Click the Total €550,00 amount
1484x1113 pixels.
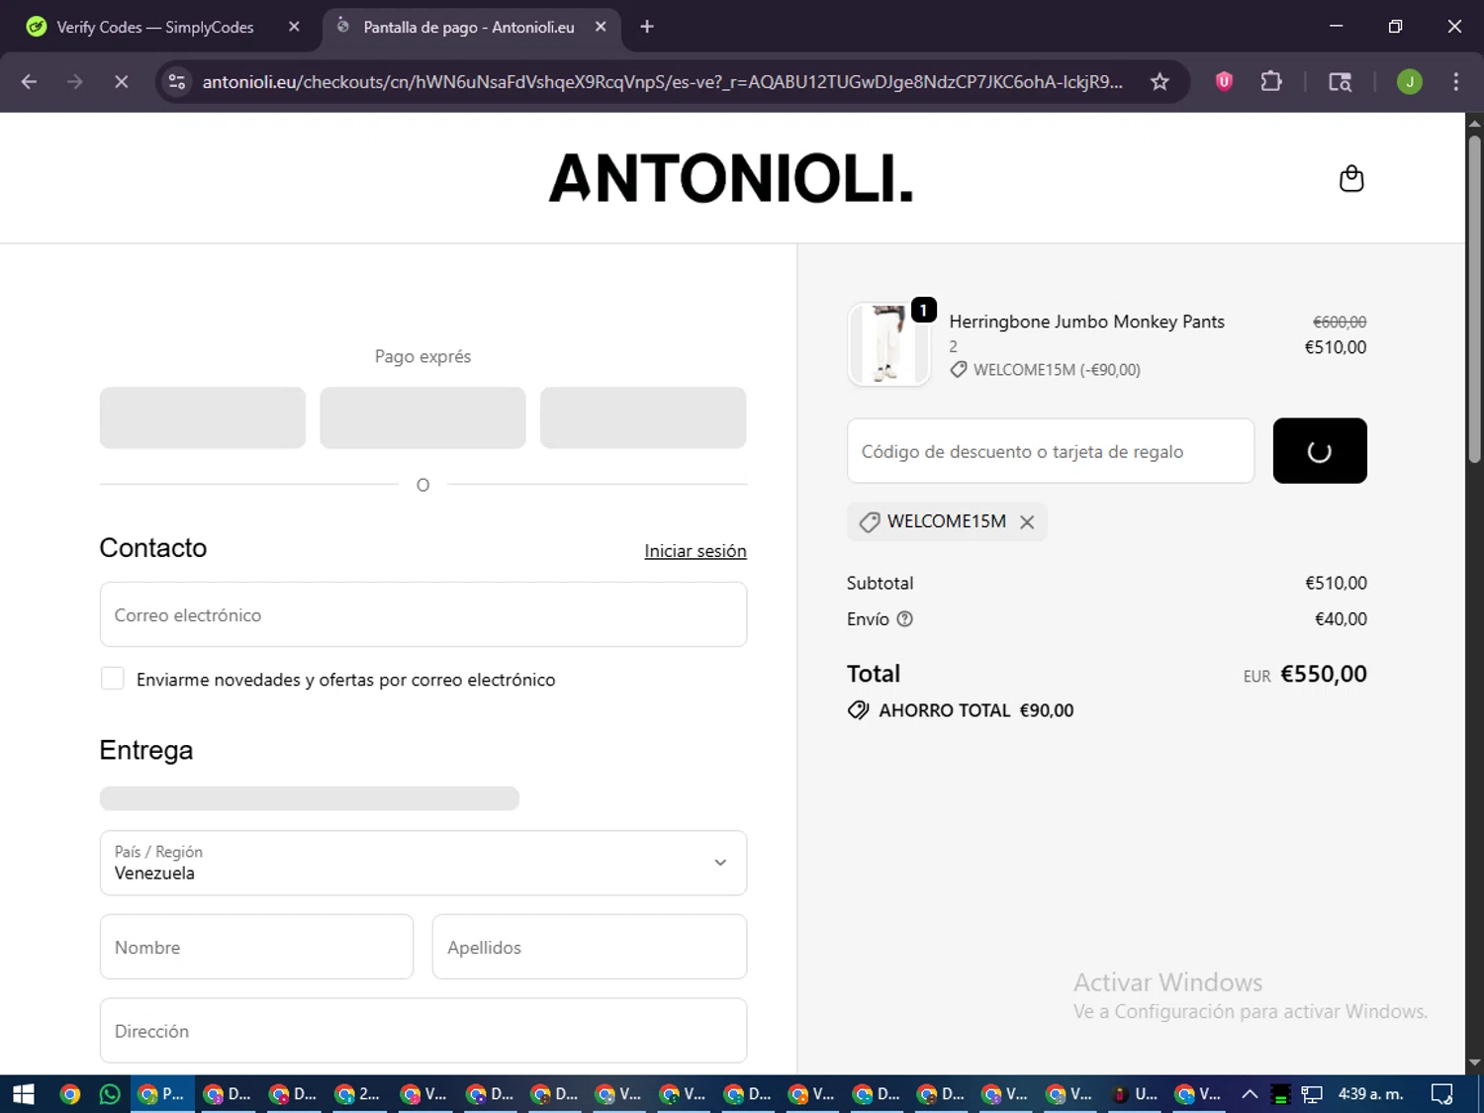tap(1324, 674)
